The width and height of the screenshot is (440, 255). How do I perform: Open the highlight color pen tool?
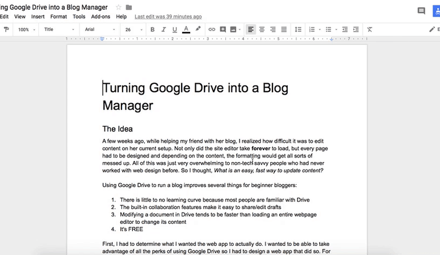tap(198, 29)
